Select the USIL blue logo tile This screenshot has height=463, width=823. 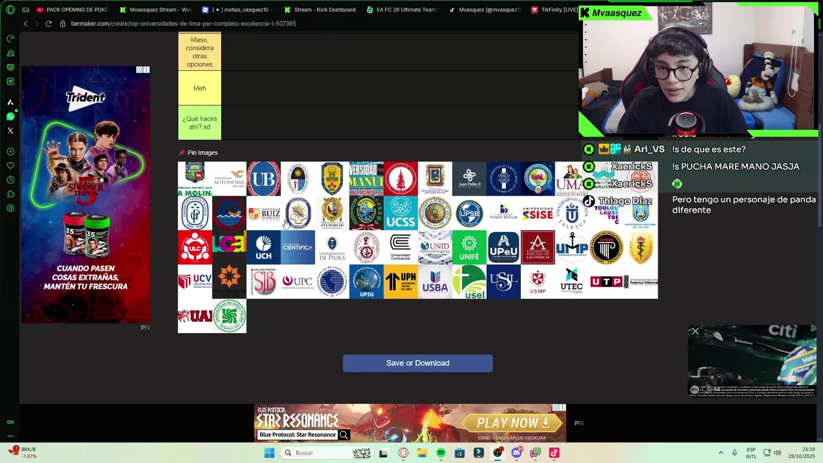[x=503, y=282]
